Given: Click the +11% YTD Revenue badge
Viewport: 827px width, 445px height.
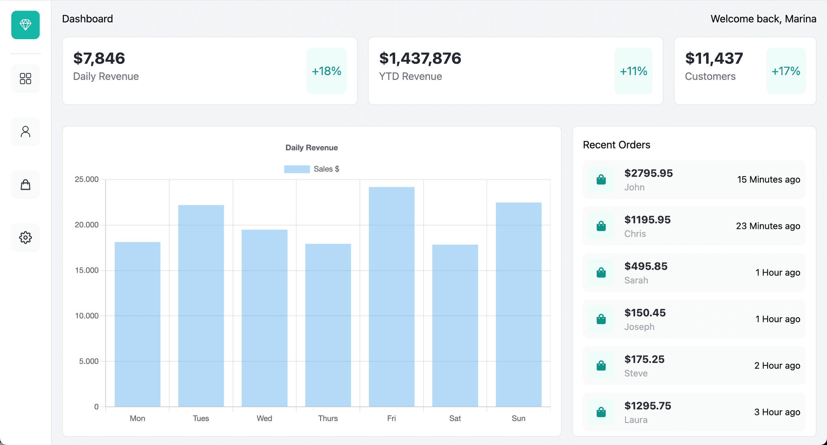Looking at the screenshot, I should (x=634, y=71).
